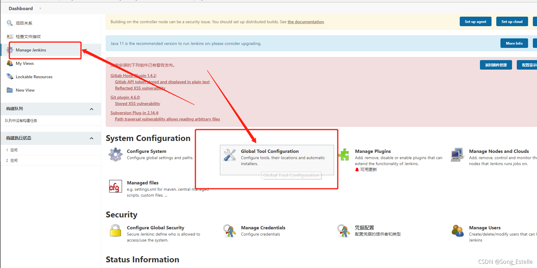Screen dimensions: 537x268
Task: Click the Configure System gear icon
Action: point(116,155)
